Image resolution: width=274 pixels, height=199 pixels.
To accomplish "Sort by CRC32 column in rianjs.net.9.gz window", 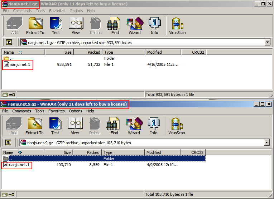I will coord(193,152).
